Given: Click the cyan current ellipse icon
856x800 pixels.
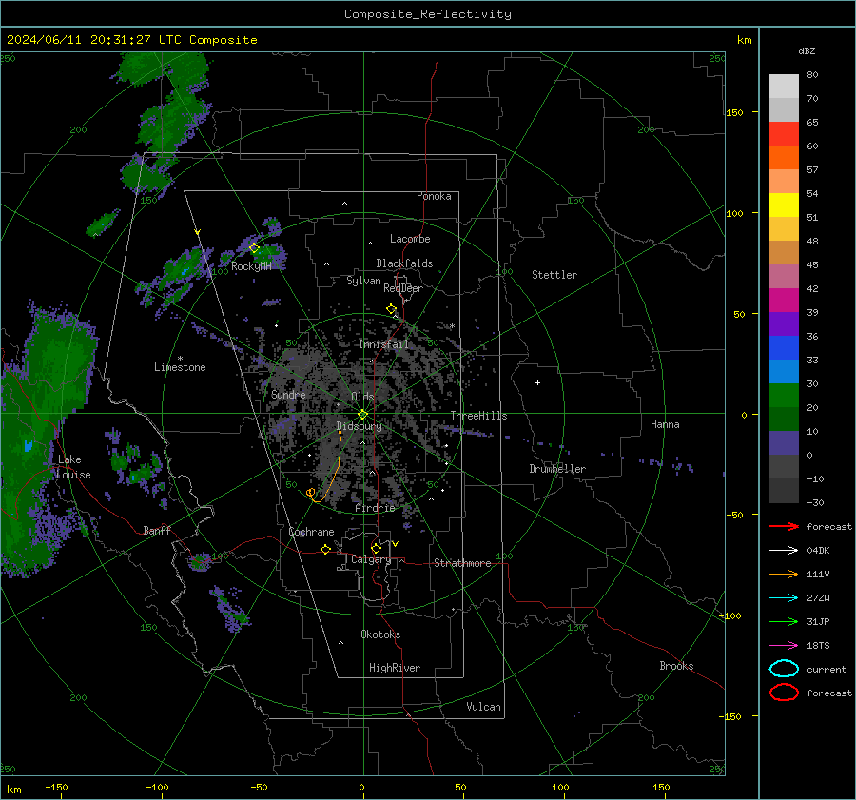Looking at the screenshot, I should pos(784,669).
